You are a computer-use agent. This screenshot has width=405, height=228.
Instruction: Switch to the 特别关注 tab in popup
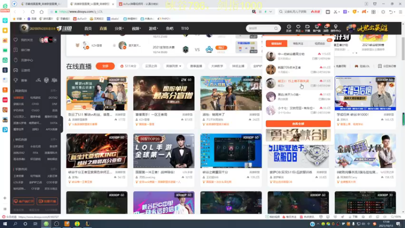pyautogui.click(x=298, y=44)
